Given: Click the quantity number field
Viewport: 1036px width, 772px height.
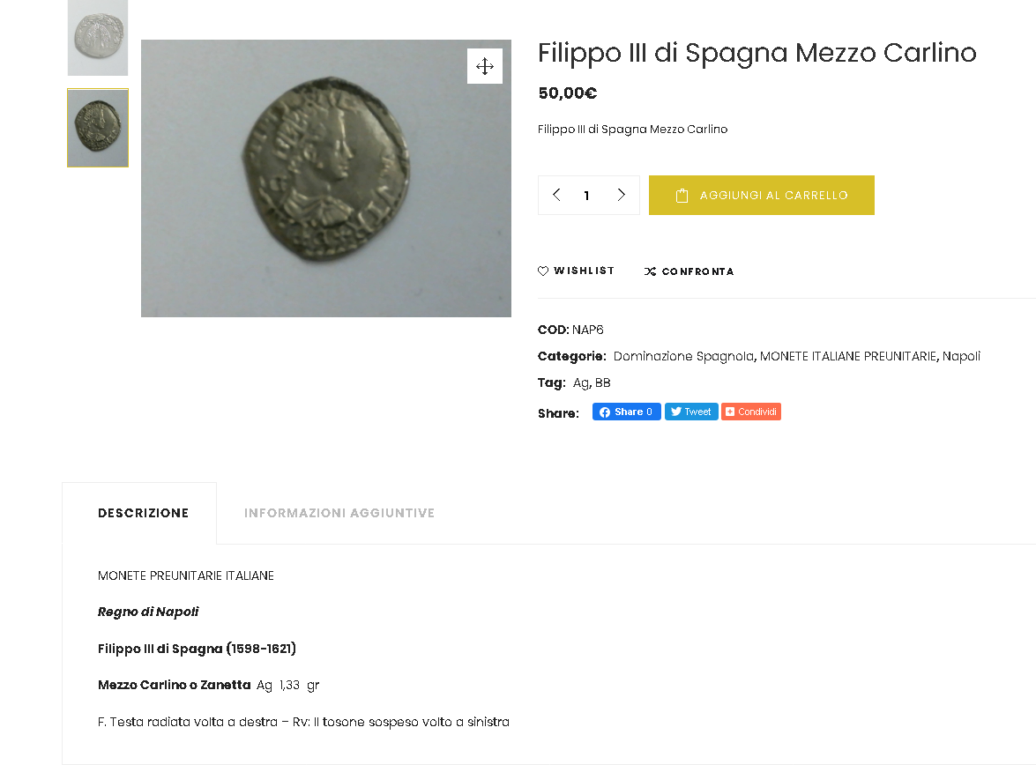Looking at the screenshot, I should click(586, 196).
